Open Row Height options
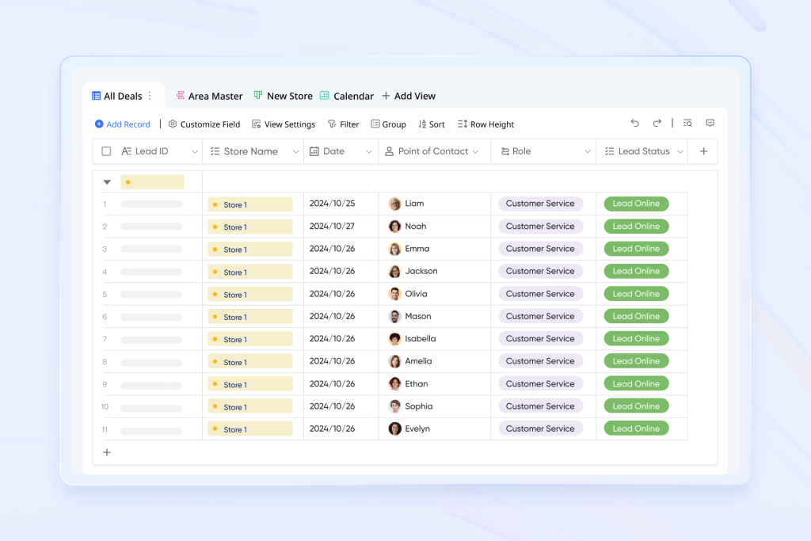The width and height of the screenshot is (811, 541). [x=485, y=124]
